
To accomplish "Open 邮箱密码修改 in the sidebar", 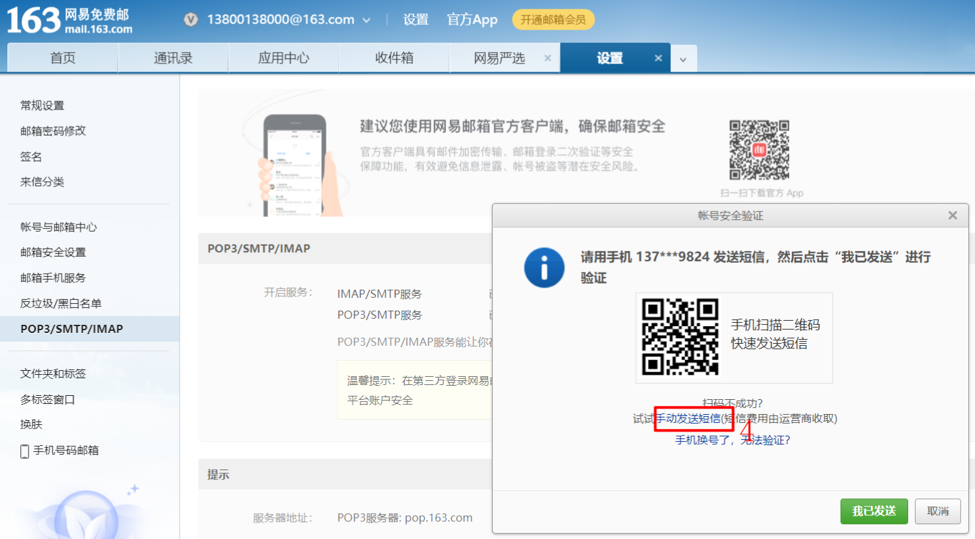I will (53, 131).
